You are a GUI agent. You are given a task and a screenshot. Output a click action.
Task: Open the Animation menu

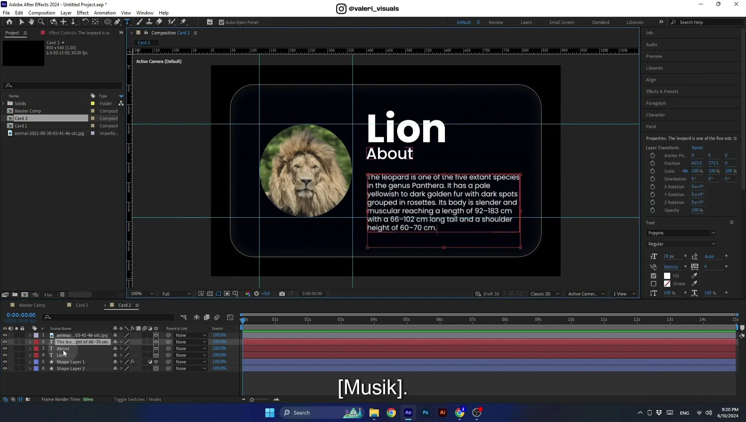[x=105, y=13]
